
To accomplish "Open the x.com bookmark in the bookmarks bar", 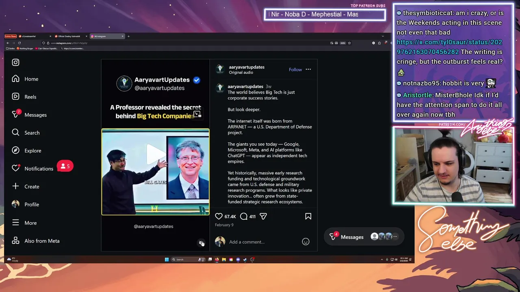I will (72, 48).
